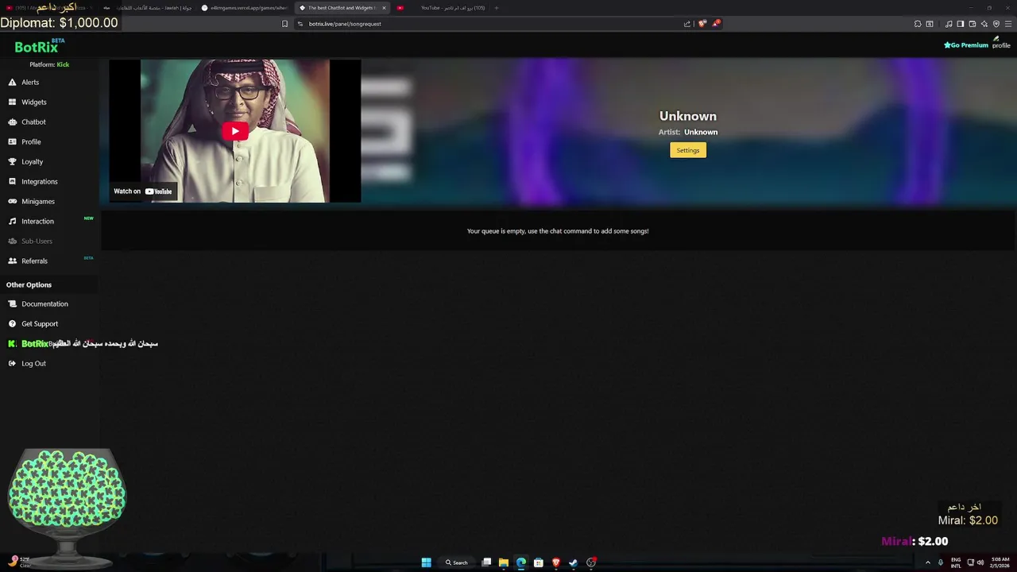Click the Profile card icon
The height and width of the screenshot is (572, 1017).
click(x=13, y=142)
